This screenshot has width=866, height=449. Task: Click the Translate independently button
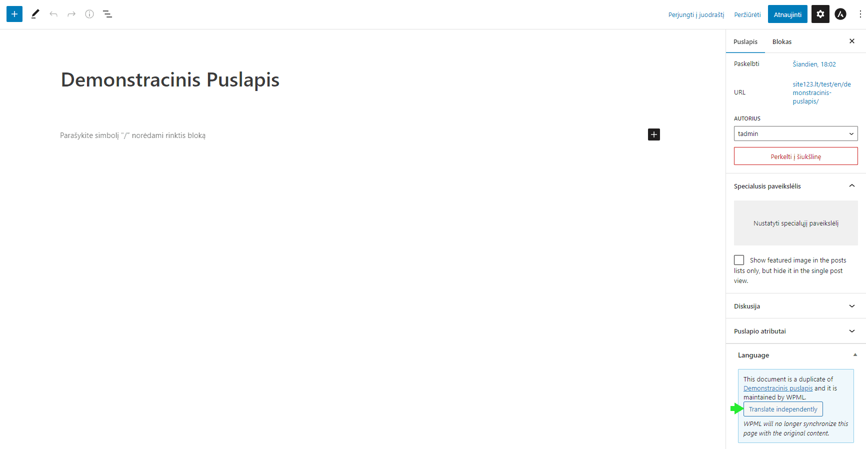[783, 409]
